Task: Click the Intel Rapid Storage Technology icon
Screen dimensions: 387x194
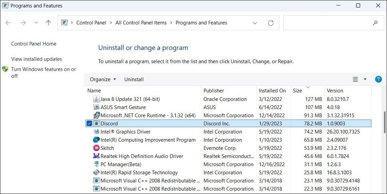Action: click(x=96, y=172)
